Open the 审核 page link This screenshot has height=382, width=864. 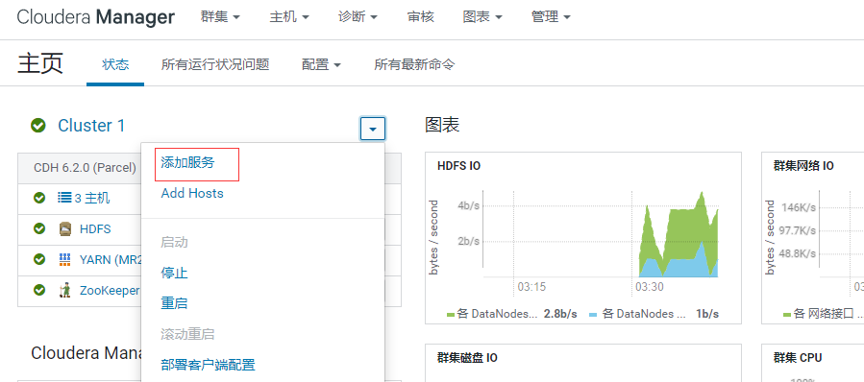420,17
